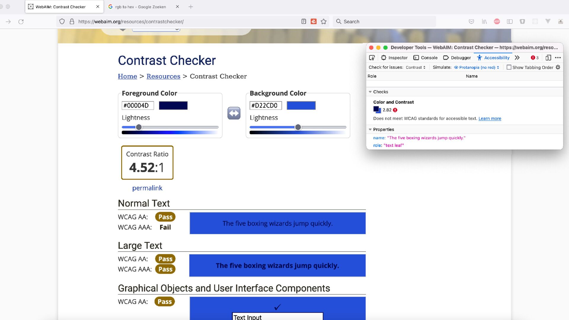Toggle the sidebars icon in the toolbar
Screen dimensions: 569x320
point(510,22)
